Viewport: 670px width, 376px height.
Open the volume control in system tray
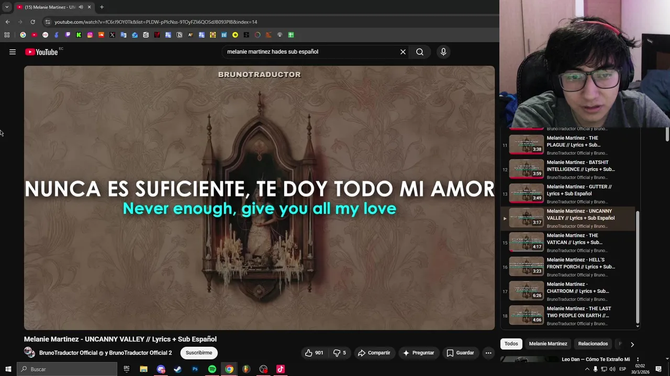612,369
